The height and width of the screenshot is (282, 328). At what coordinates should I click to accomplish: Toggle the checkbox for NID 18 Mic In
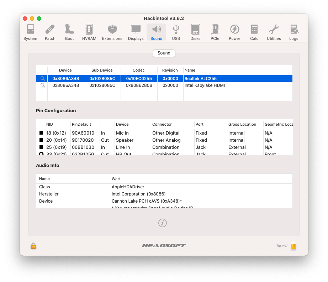(41, 133)
